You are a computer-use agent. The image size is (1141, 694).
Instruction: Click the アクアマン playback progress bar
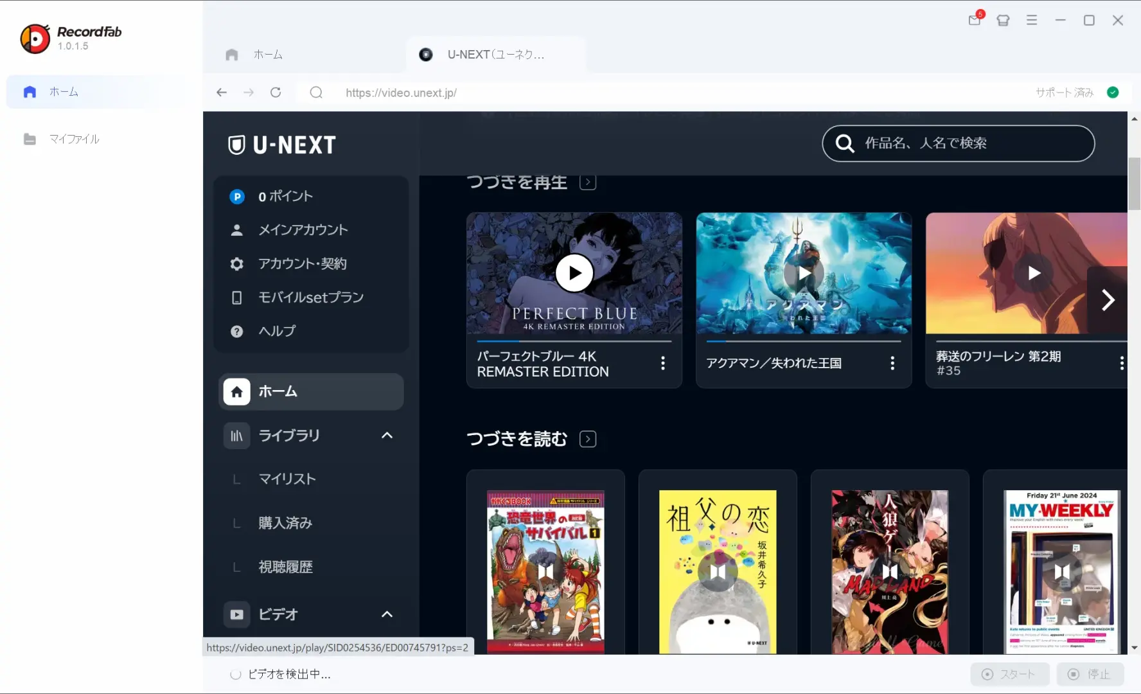(x=804, y=341)
